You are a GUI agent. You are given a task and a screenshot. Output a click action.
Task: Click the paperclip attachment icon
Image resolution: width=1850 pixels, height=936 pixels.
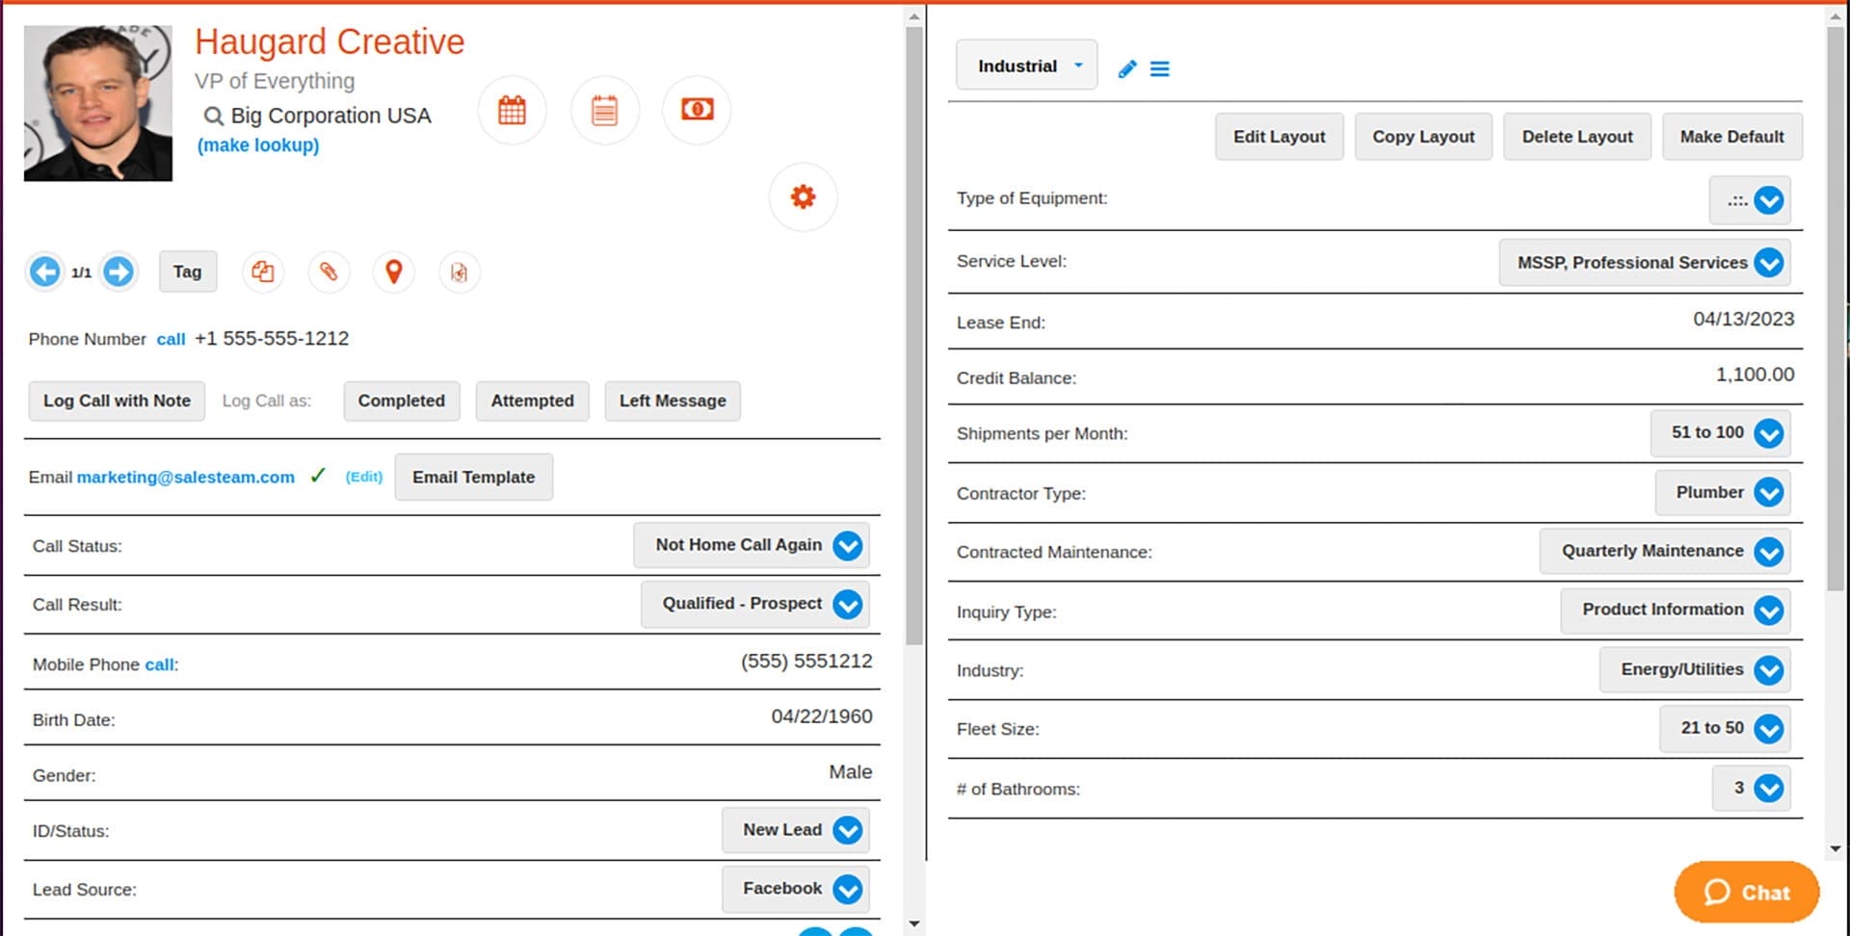[329, 273]
